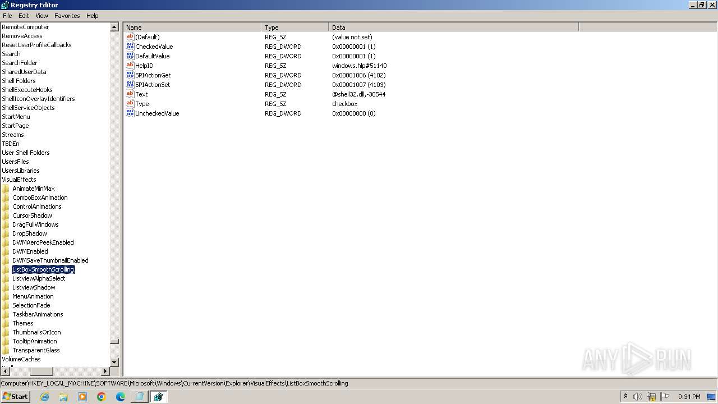Click the DropShadow folder icon
Image resolution: width=718 pixels, height=404 pixels.
pos(6,233)
